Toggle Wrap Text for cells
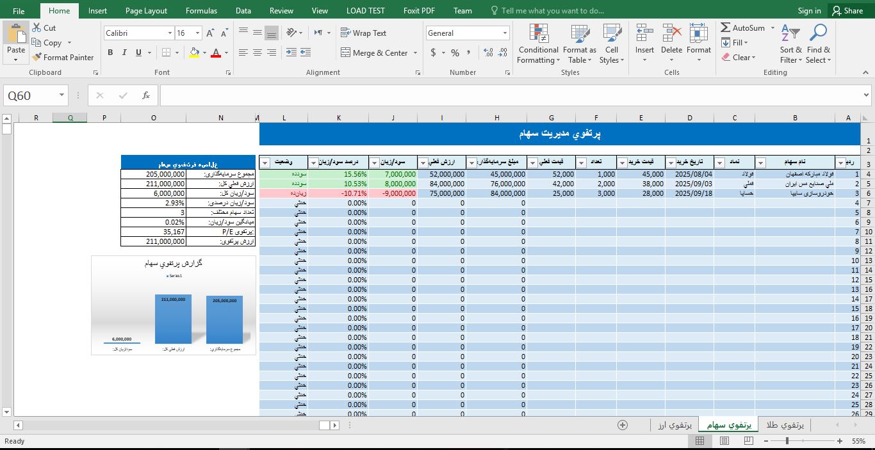Image resolution: width=875 pixels, height=450 pixels. (363, 33)
